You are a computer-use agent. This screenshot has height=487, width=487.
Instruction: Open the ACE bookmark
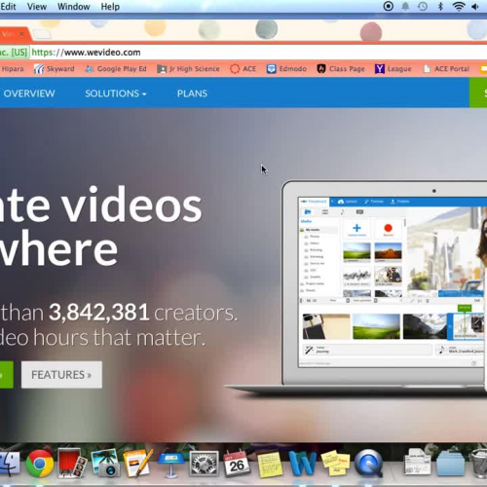coord(243,69)
